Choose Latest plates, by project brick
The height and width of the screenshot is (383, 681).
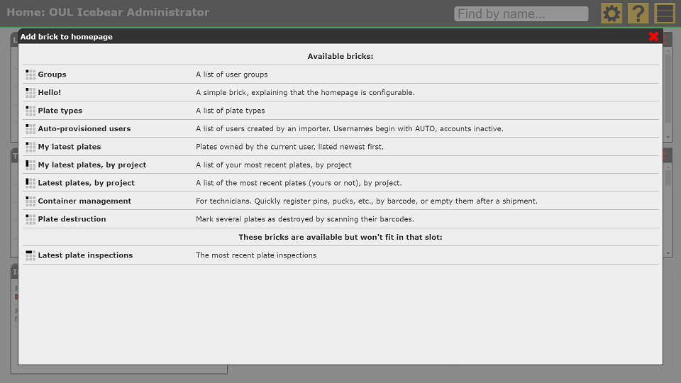pos(86,183)
